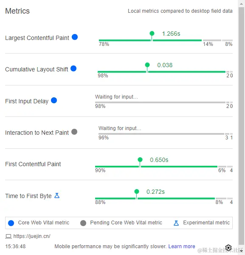This screenshot has width=245, height=255.
Task: Click the First Contentful Paint 0.650s marker
Action: click(x=140, y=160)
